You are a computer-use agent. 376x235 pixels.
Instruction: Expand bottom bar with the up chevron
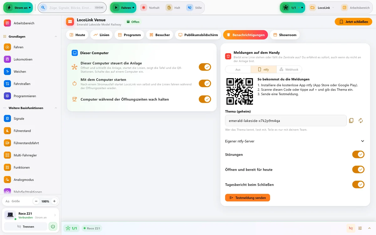(x=369, y=228)
